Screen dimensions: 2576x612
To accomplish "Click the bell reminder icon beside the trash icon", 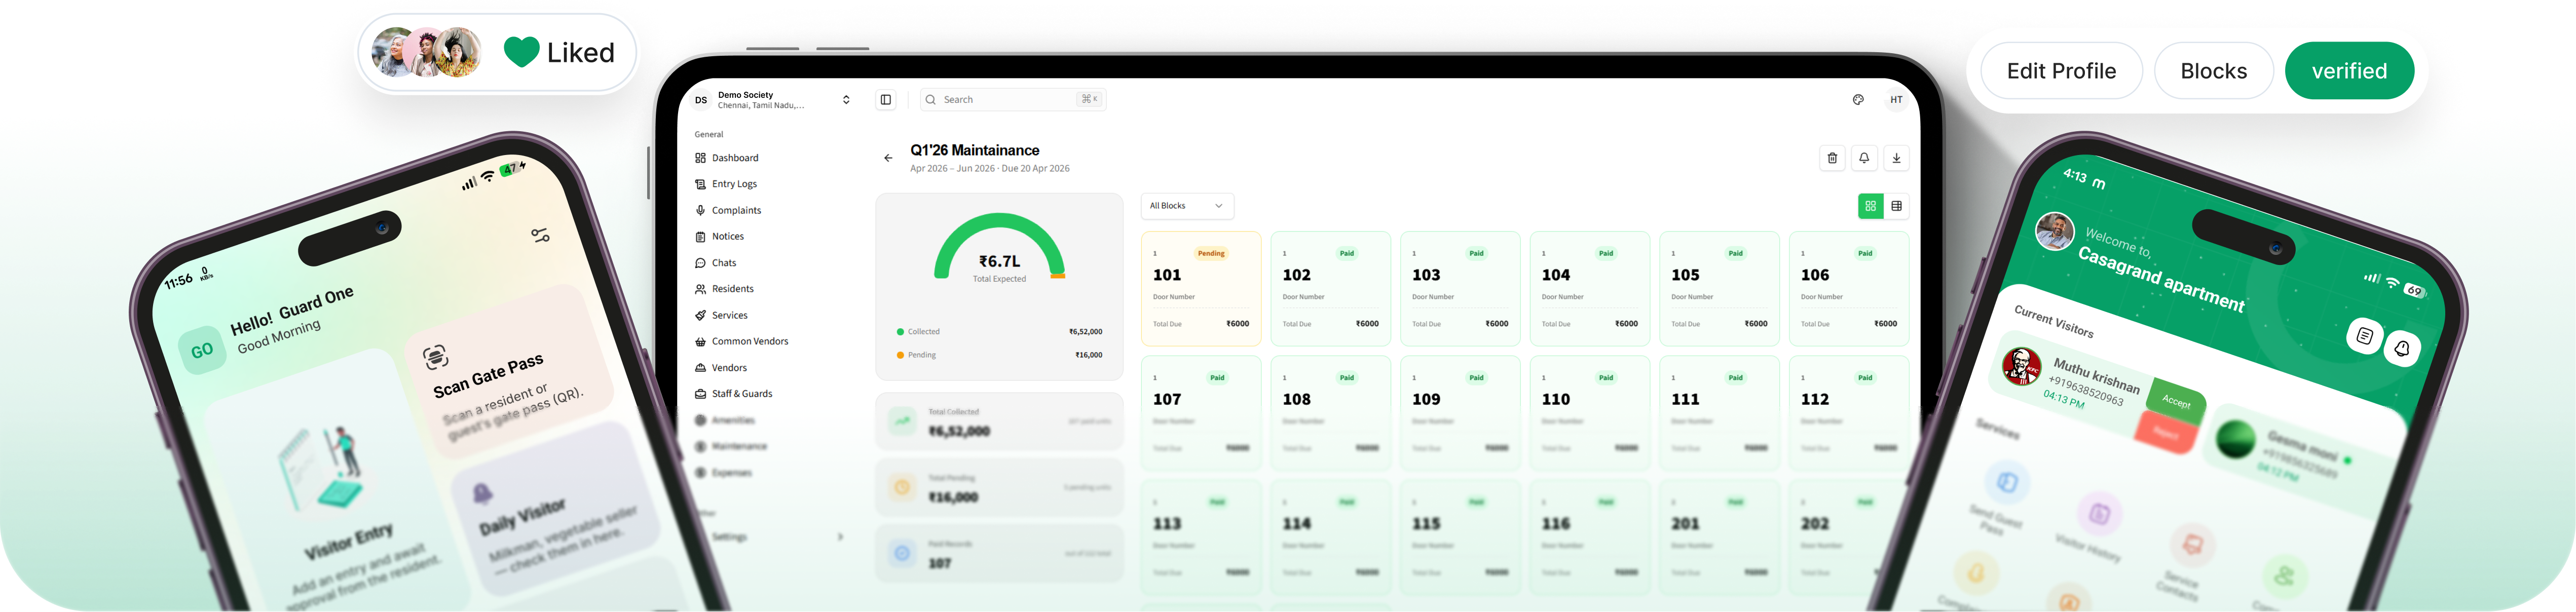I will tap(1864, 158).
